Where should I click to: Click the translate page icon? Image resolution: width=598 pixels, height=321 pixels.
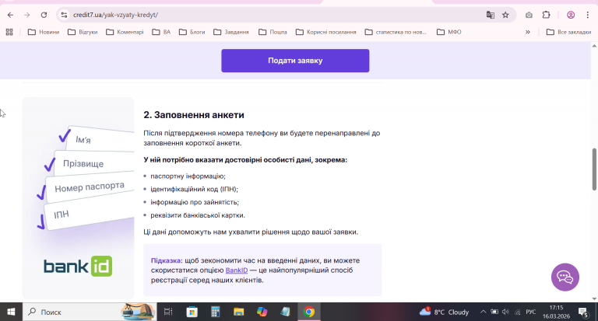coord(490,15)
